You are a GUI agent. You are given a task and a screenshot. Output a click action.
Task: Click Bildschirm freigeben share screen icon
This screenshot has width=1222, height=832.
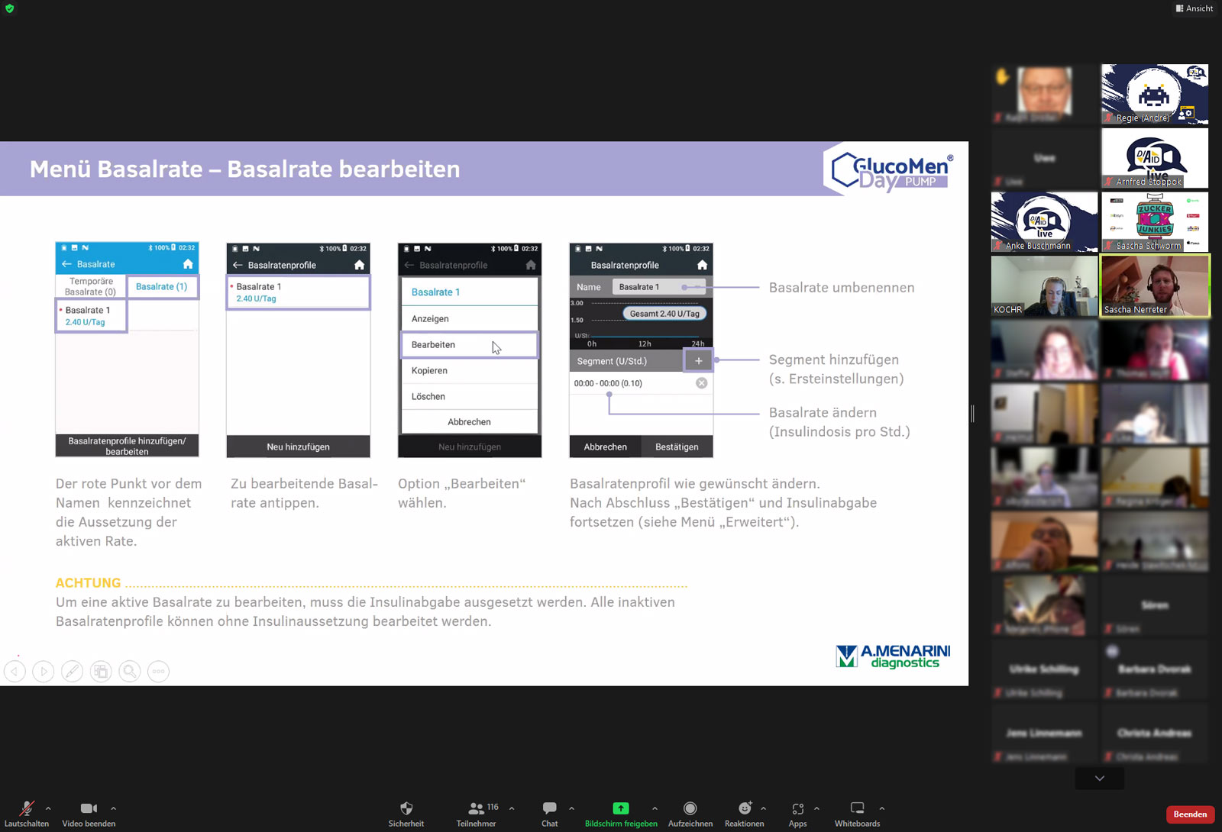(620, 809)
